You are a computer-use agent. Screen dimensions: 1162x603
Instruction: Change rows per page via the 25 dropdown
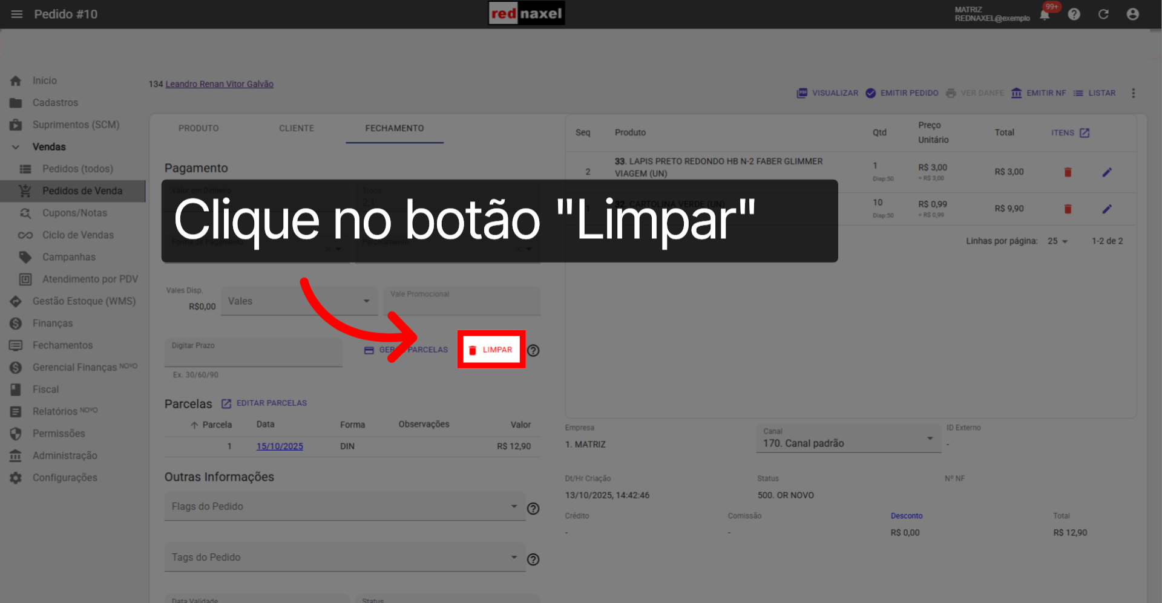point(1057,241)
